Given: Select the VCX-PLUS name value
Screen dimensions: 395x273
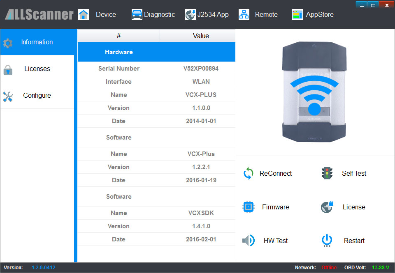Looking at the screenshot, I should click(x=201, y=95).
